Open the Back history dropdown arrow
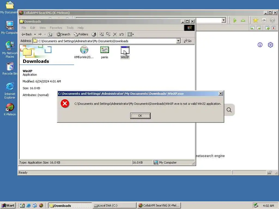279x209 pixels. [x=35, y=34]
